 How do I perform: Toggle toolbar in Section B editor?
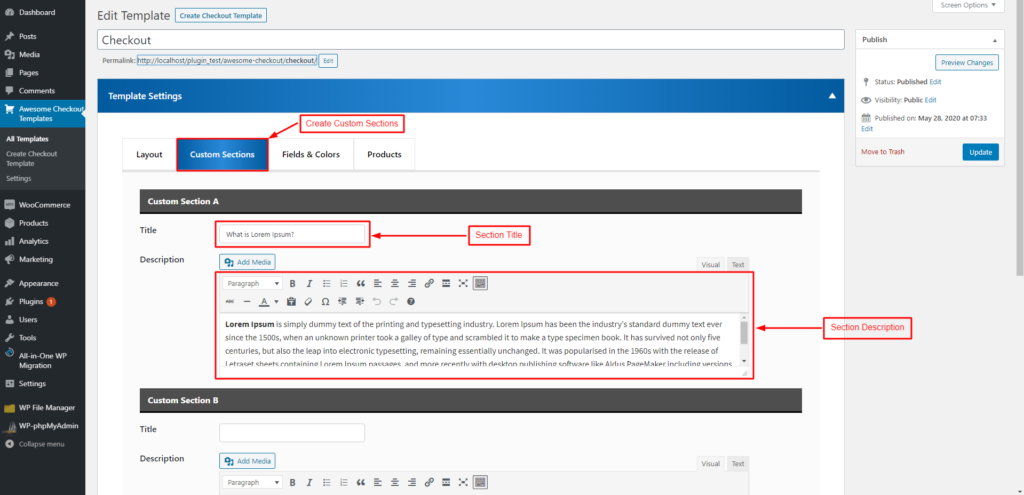[x=480, y=482]
